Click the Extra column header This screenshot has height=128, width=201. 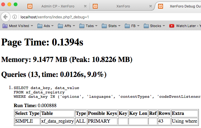[x=185, y=113]
